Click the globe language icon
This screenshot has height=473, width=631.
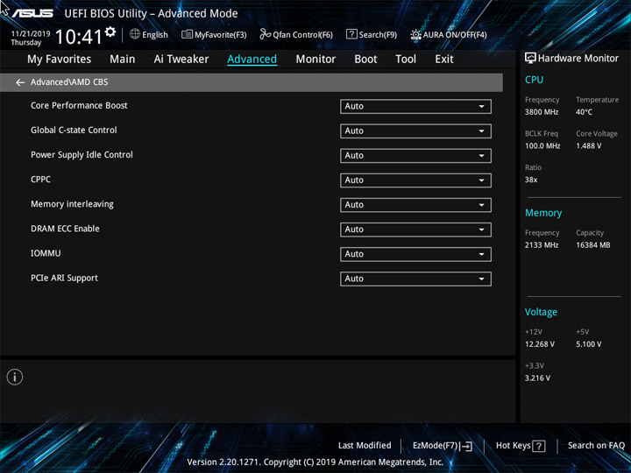point(135,34)
